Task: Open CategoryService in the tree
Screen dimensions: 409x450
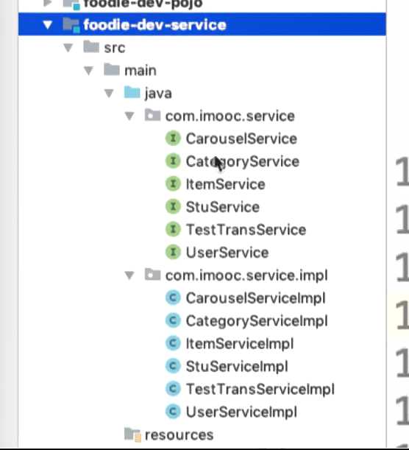Action: coord(243,162)
